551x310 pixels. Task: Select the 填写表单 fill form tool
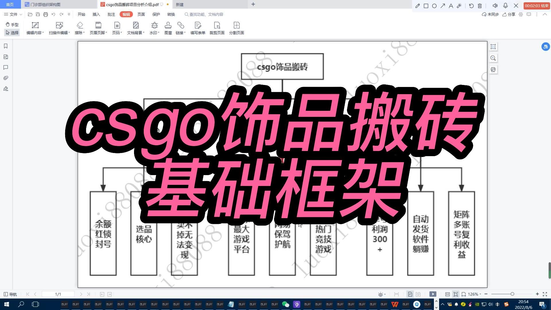click(198, 28)
